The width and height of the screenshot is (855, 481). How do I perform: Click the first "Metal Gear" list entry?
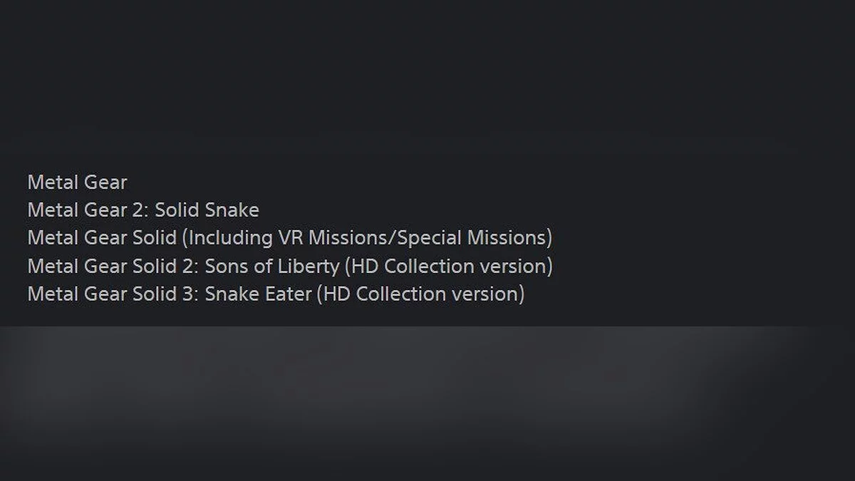[x=77, y=182]
